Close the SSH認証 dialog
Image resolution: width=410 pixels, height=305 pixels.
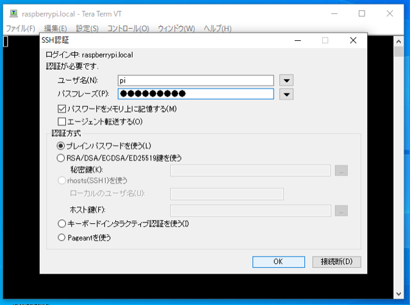pyautogui.click(x=353, y=40)
